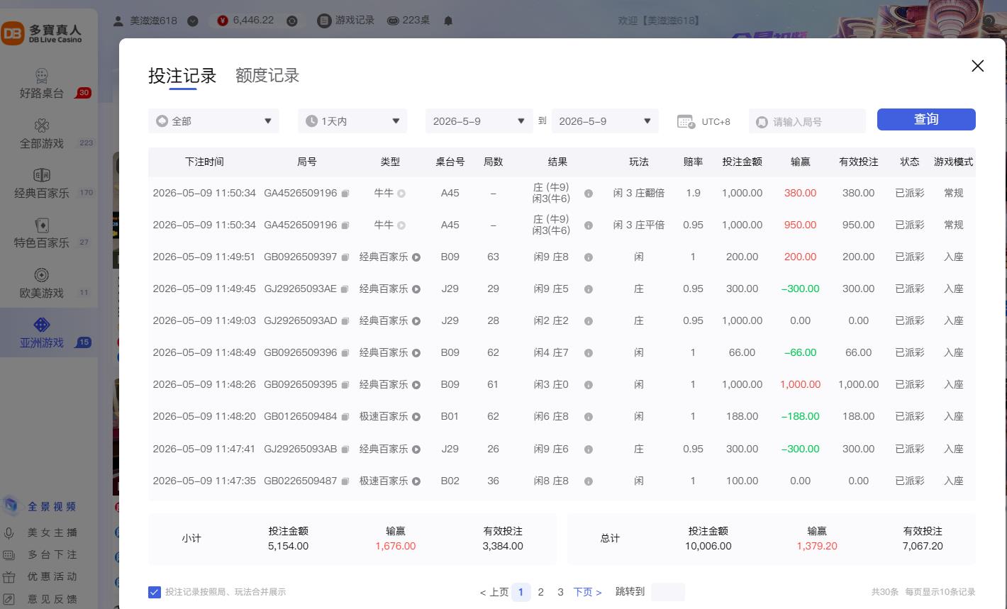1007x609 pixels.
Task: Open 多台下注 in sidebar
Action: [41, 554]
